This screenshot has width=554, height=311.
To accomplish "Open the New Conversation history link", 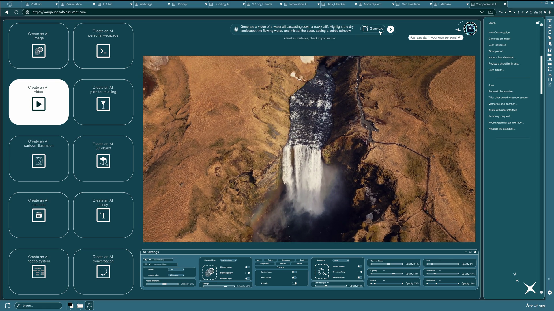I will pyautogui.click(x=499, y=33).
